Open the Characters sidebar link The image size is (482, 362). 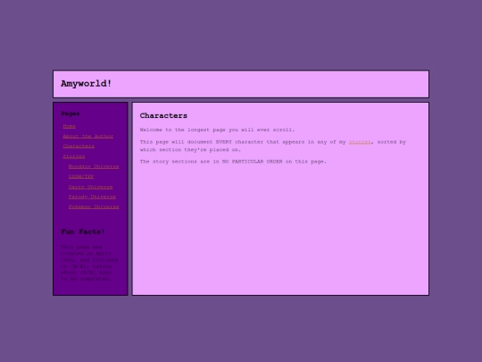tap(79, 146)
